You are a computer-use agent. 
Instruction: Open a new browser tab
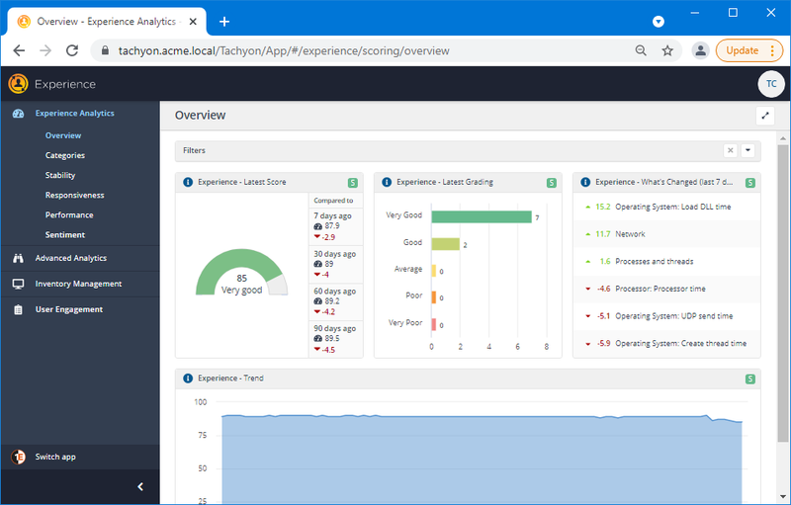(x=224, y=22)
